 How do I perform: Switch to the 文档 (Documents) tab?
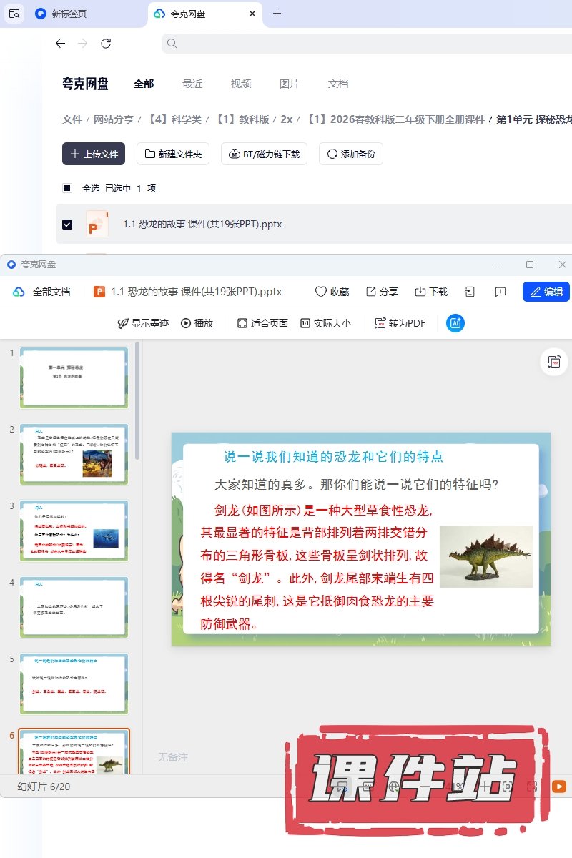coord(338,84)
